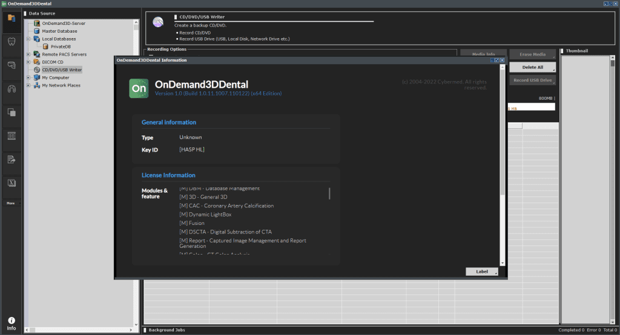Select the tooth-shaped Dental module icon

point(11,42)
